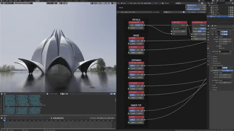Screen dimensions: 234x131
Task: Adjust the Specular Tint material slider
Action: click(x=197, y=7)
